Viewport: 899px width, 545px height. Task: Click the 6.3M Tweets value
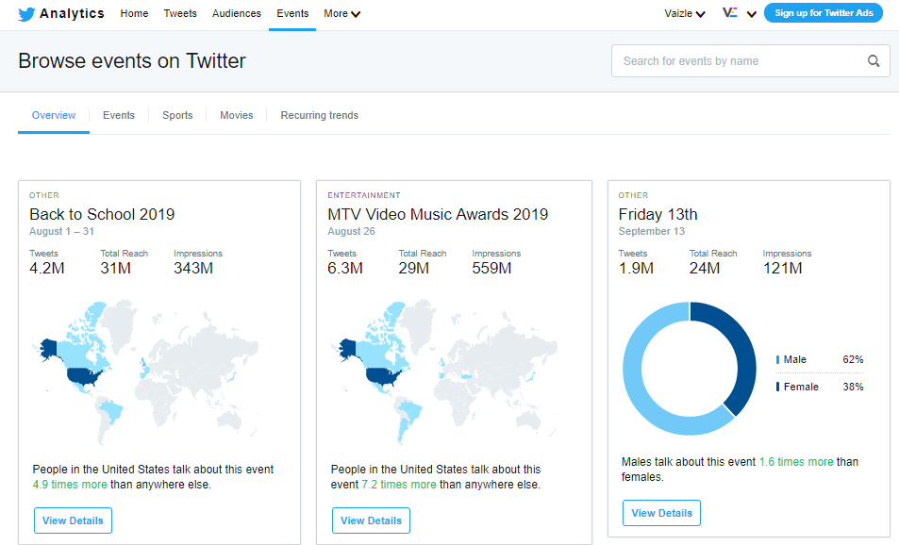[345, 268]
